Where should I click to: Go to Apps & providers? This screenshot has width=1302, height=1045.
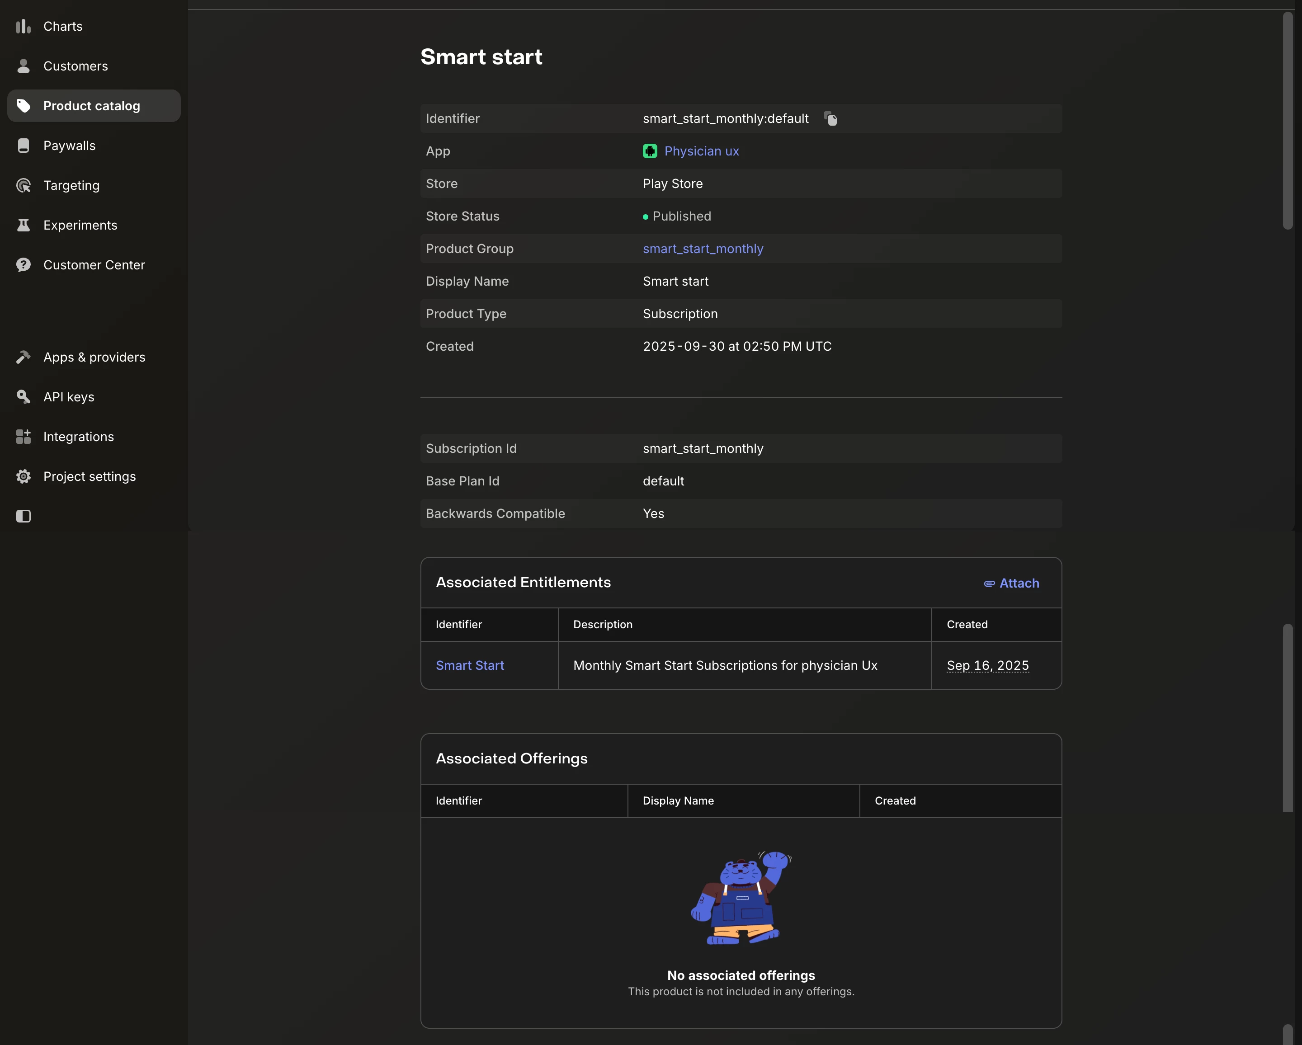(x=94, y=358)
